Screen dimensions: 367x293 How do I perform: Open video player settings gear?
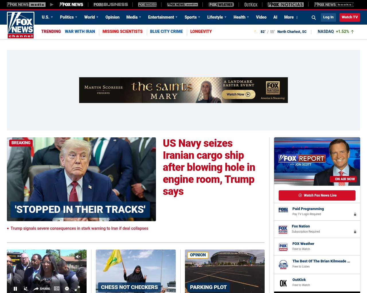pyautogui.click(x=67, y=289)
